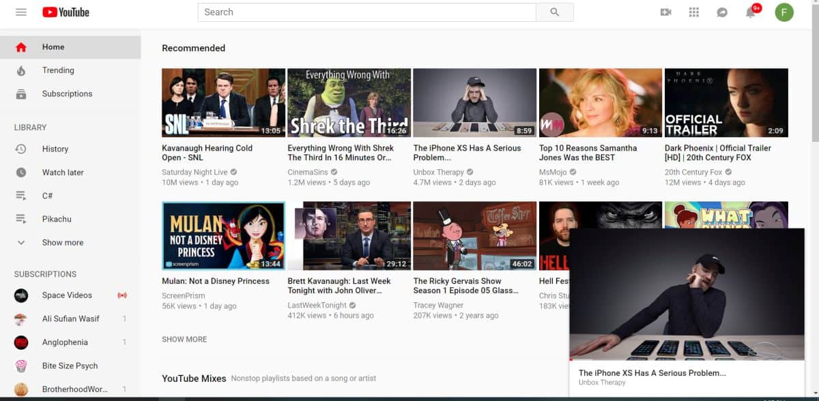Open the LastWeekTonight channel link

point(315,305)
